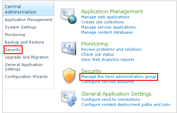Open Configure content deployment paths and jobs
177x113 pixels.
[x=126, y=105]
